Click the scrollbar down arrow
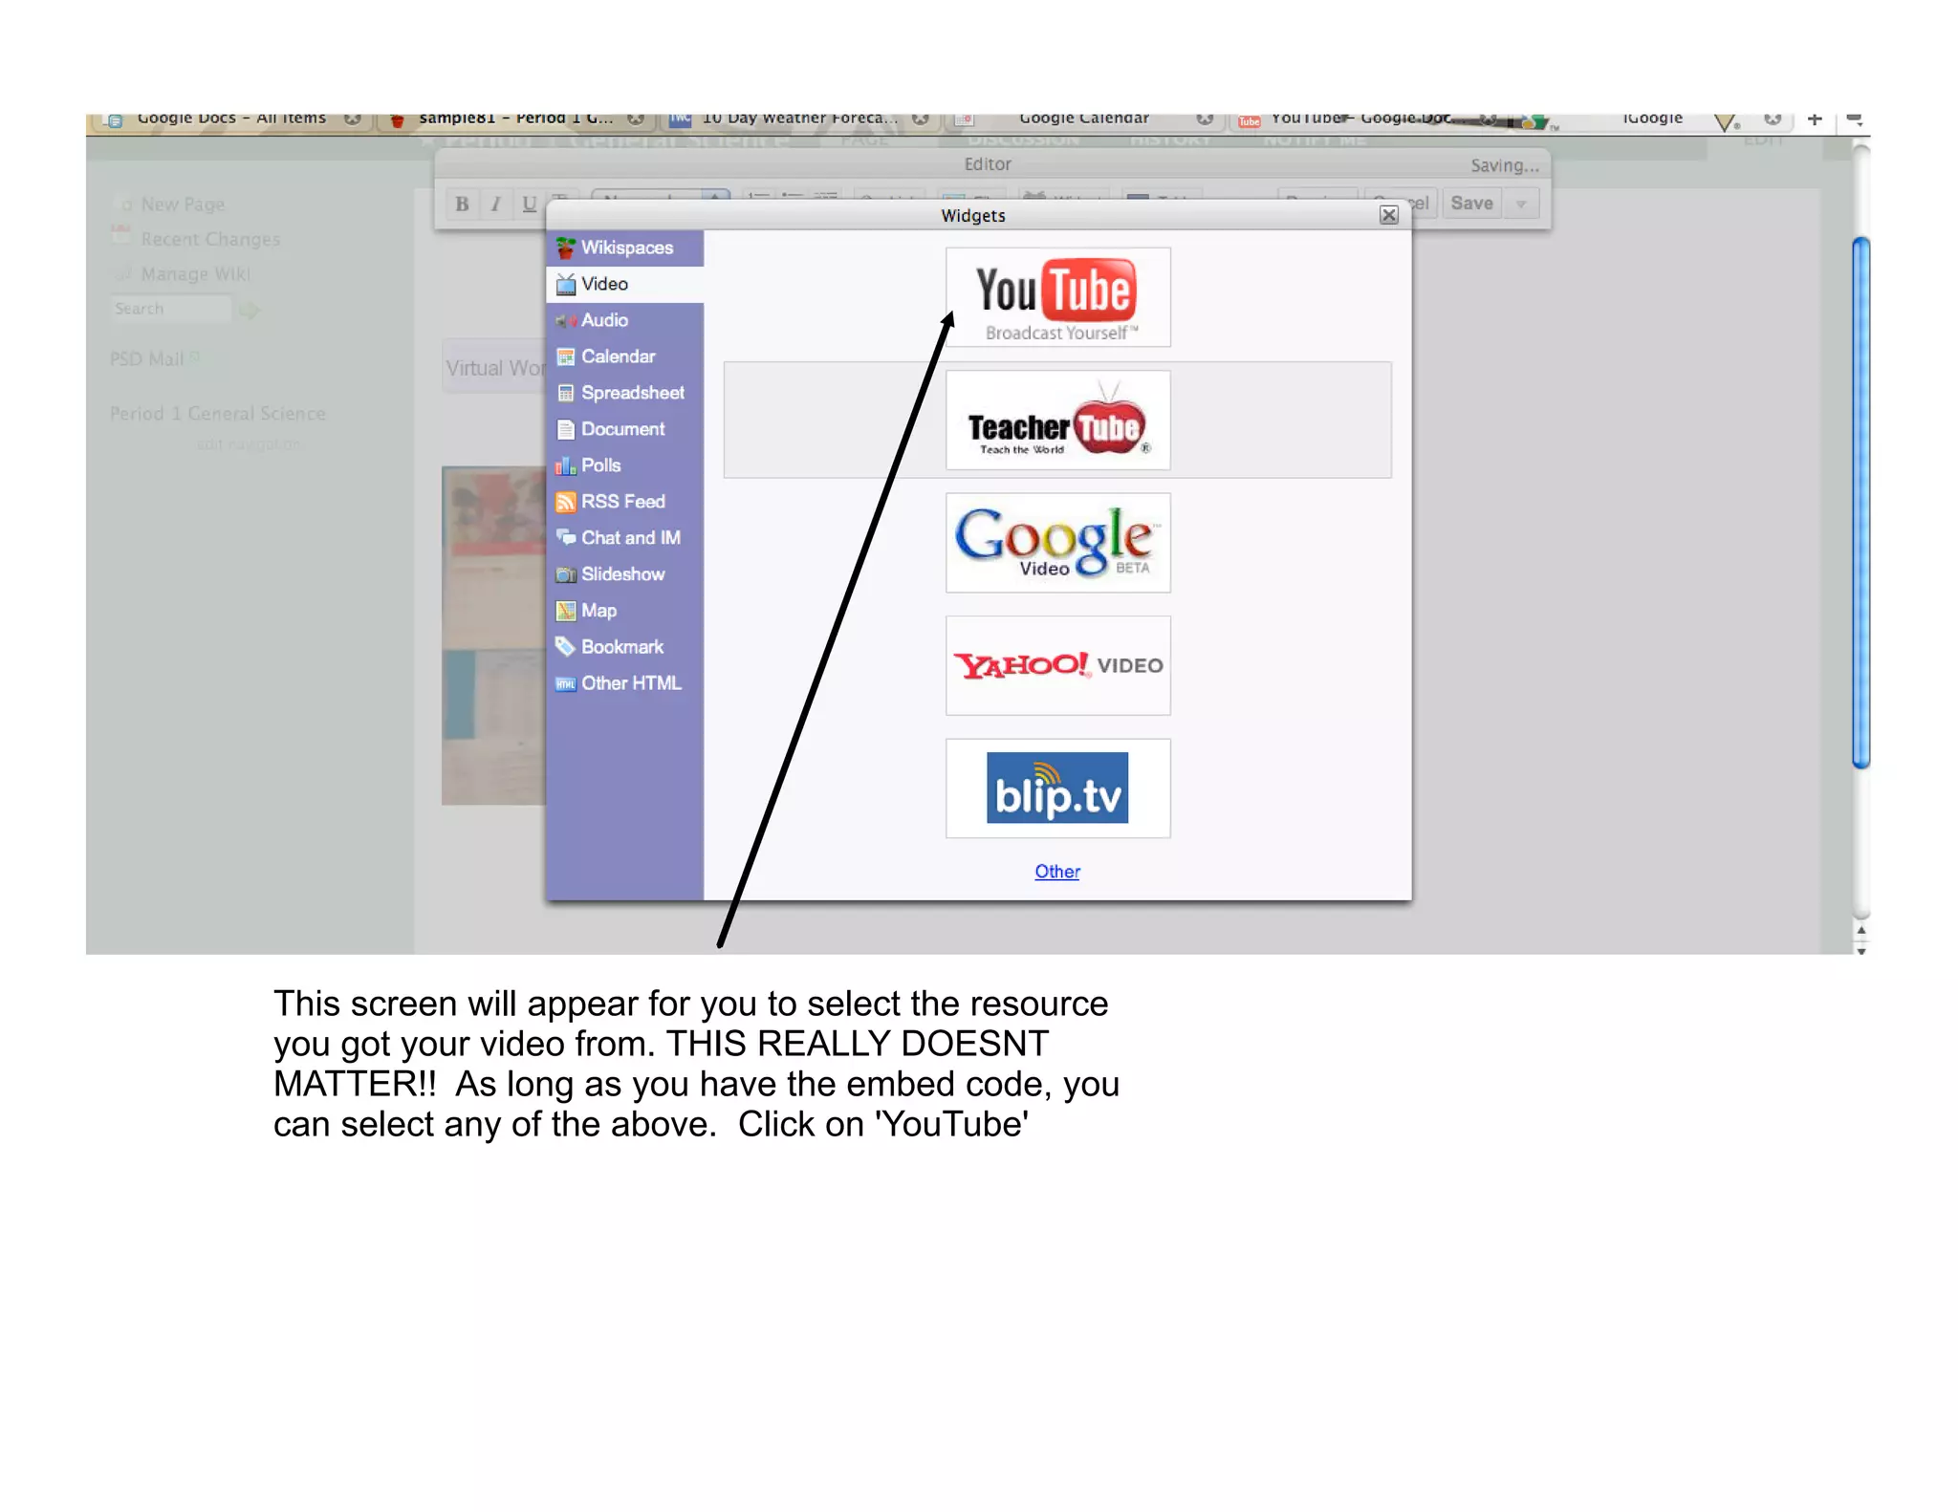This screenshot has height=1512, width=1958. click(1860, 951)
